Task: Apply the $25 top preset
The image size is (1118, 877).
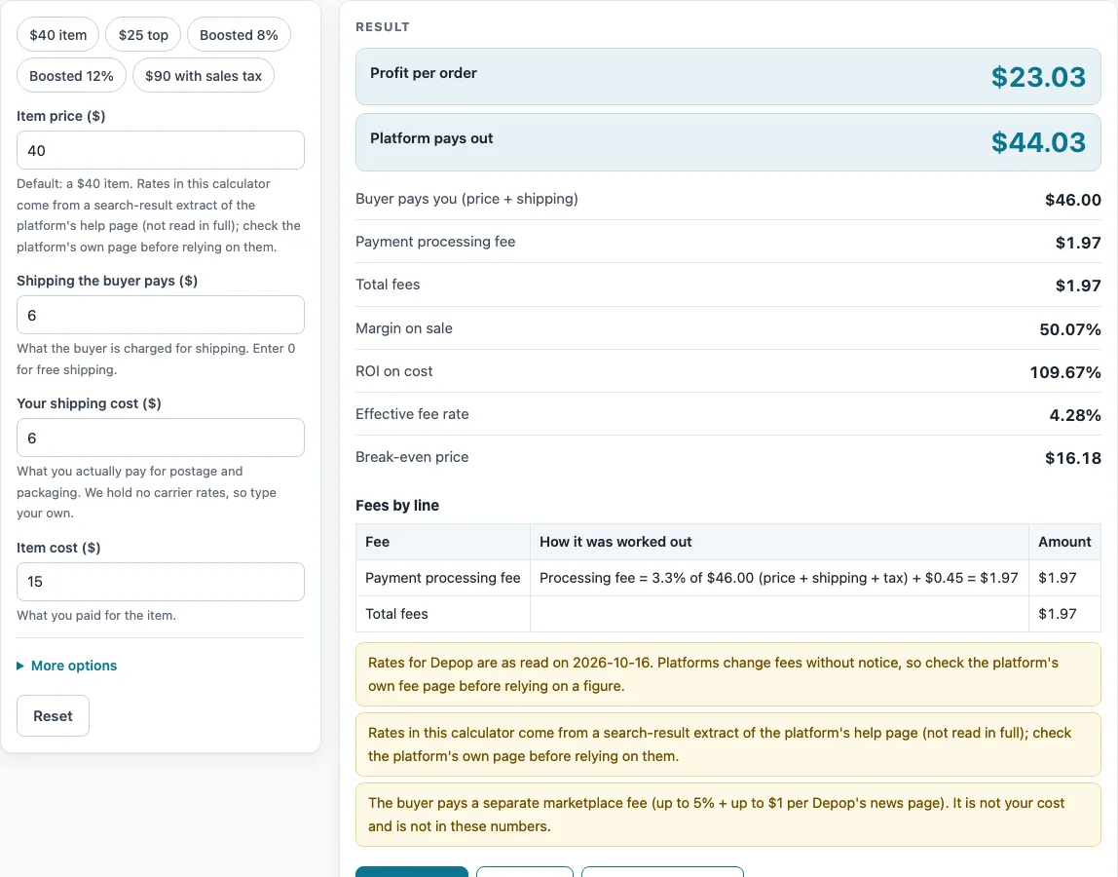Action: [x=143, y=35]
